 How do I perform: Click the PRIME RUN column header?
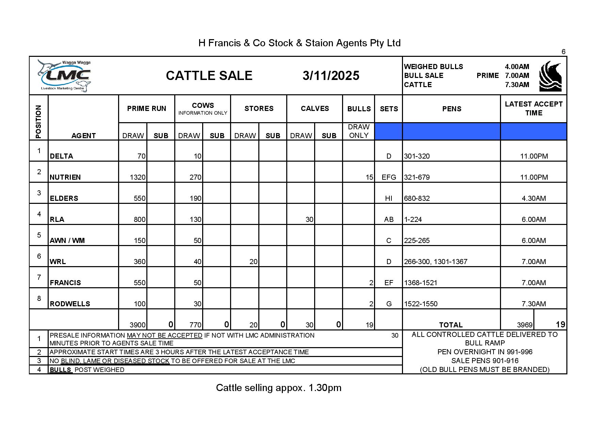tap(147, 109)
